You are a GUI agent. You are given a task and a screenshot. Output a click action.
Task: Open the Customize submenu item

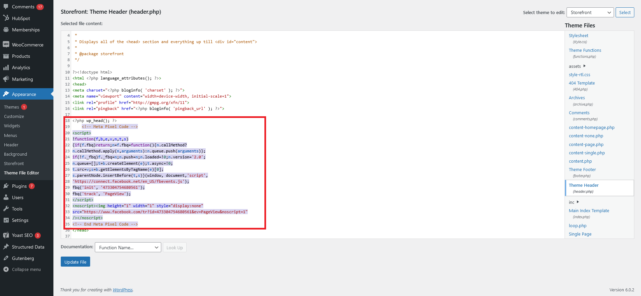point(14,117)
